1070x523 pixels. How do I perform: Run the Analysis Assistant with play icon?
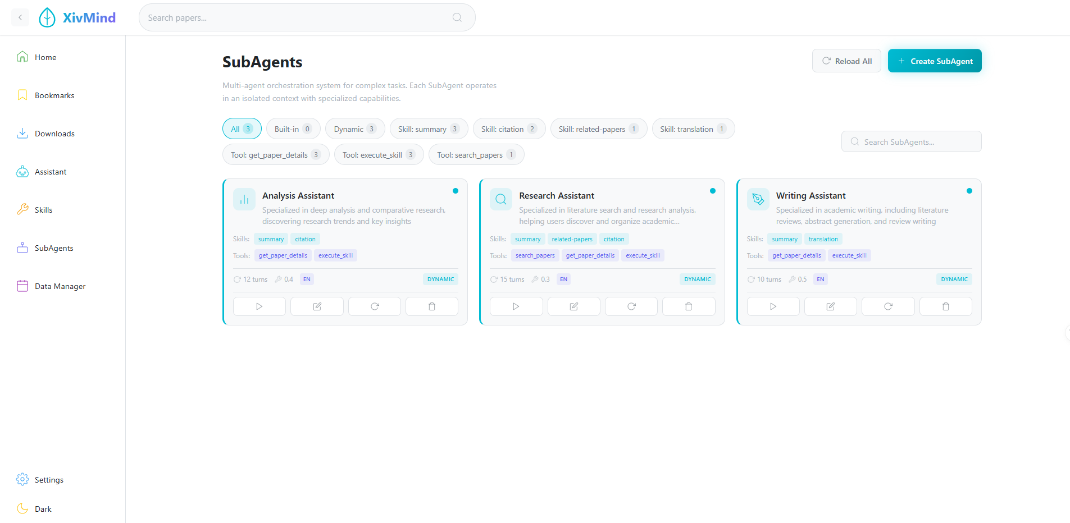point(259,306)
